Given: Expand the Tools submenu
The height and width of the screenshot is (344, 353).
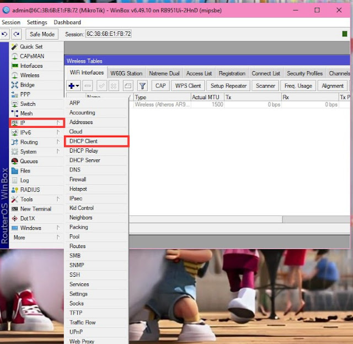Looking at the screenshot, I should (36, 200).
